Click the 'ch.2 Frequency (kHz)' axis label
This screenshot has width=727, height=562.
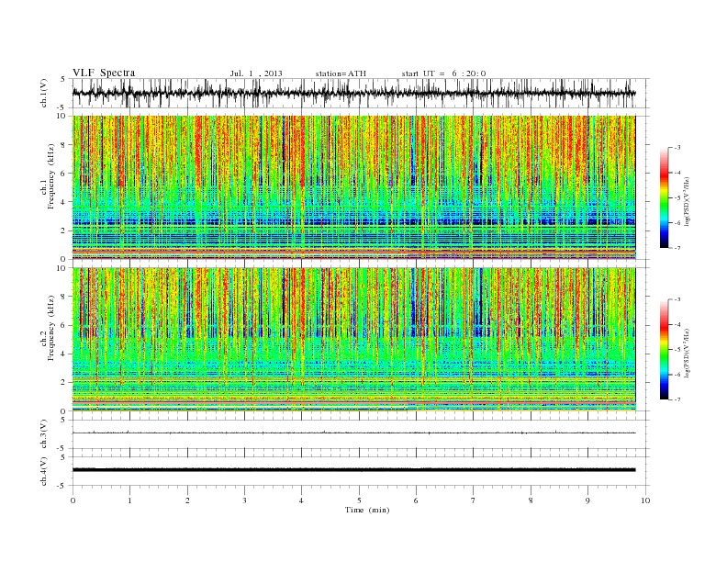coord(48,327)
